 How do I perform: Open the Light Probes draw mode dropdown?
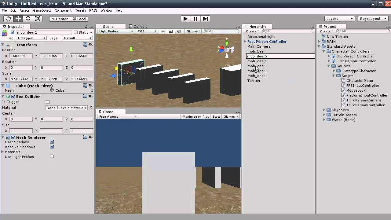click(x=116, y=31)
